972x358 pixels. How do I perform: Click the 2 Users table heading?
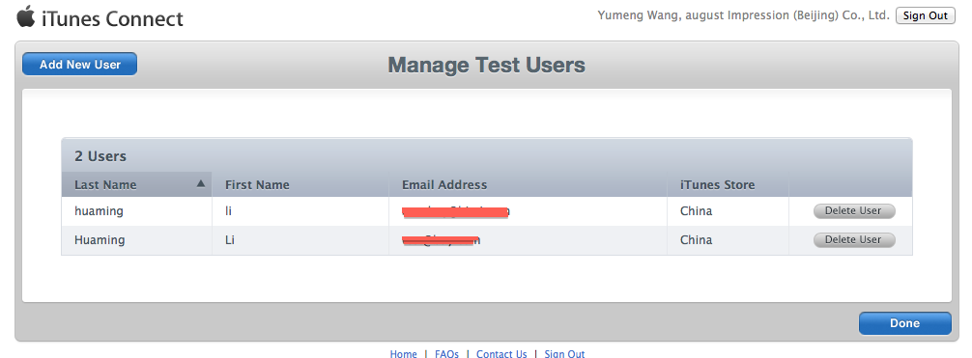pos(100,156)
